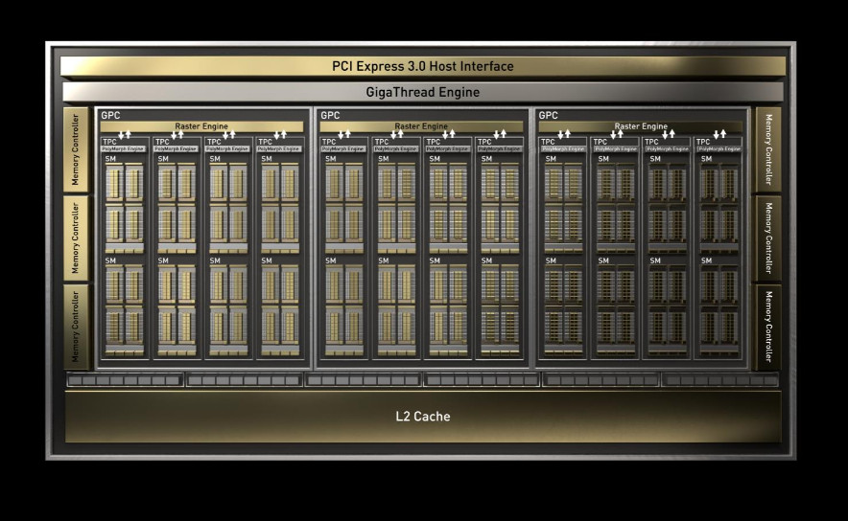Select the Raster Engine in the leftmost GPC
Screen dimensions: 848x521
(x=201, y=126)
